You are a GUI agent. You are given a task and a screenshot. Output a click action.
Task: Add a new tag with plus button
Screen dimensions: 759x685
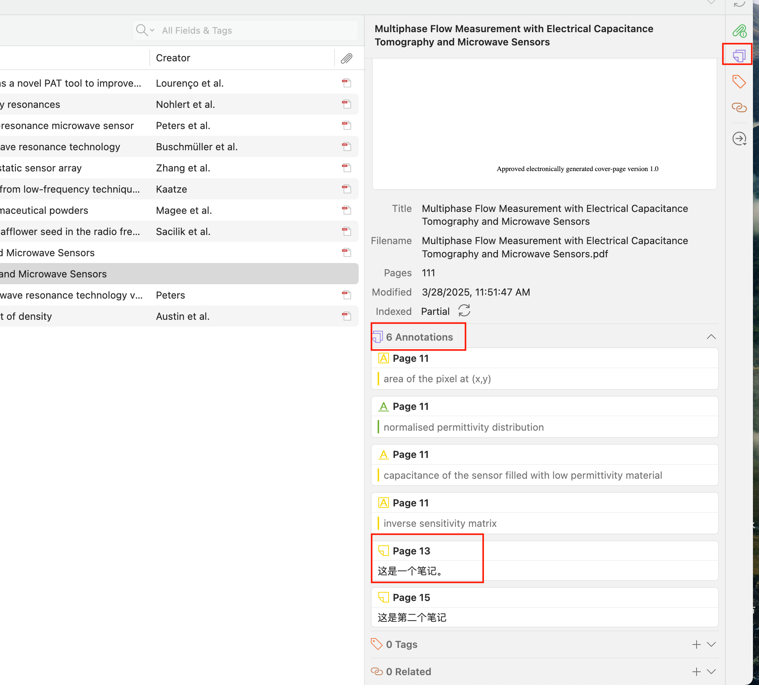[696, 644]
